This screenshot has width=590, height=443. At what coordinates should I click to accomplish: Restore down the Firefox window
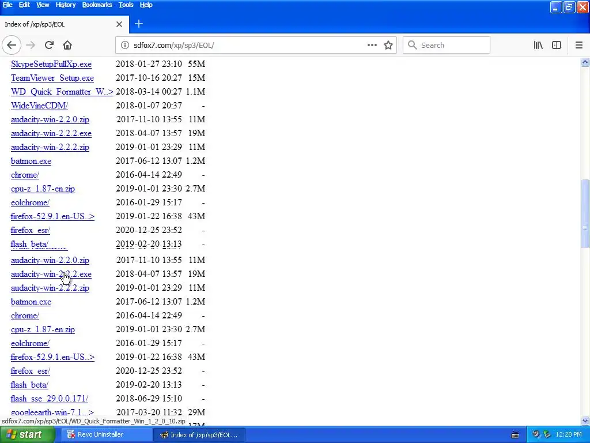569,7
